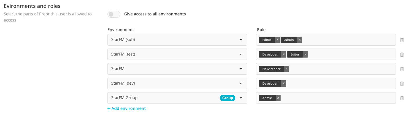Click trash icon for StarFM row

pos(402,69)
